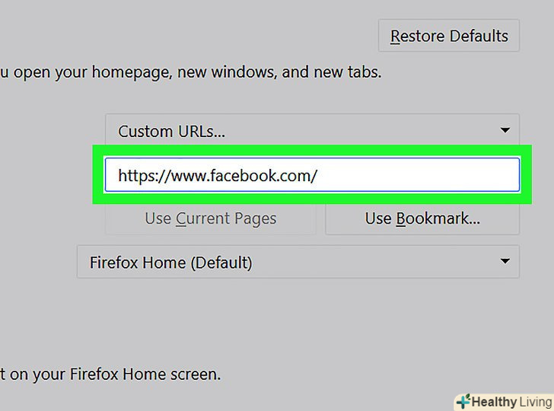Click the Custom URLs dropdown arrow

[505, 131]
